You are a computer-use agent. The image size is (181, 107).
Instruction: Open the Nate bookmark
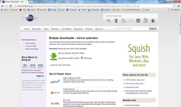23,10
